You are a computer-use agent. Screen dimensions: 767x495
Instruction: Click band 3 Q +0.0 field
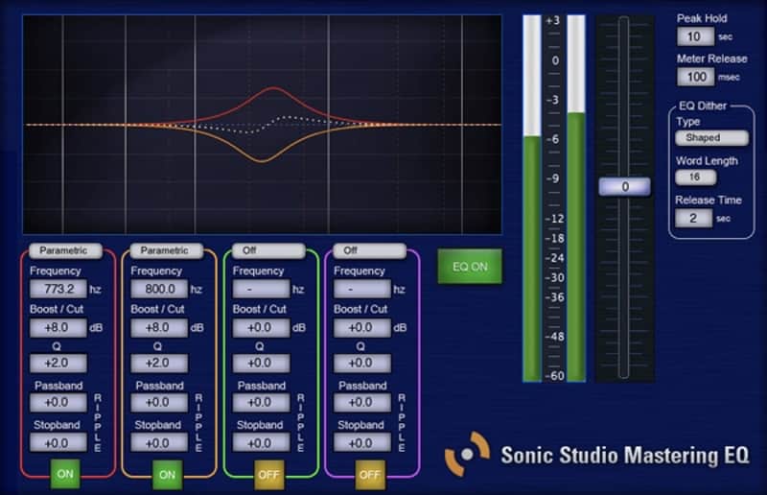coord(261,364)
